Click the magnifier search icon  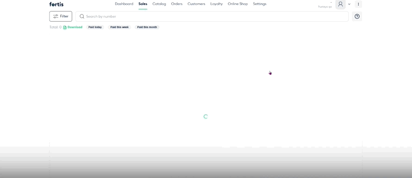point(82,16)
